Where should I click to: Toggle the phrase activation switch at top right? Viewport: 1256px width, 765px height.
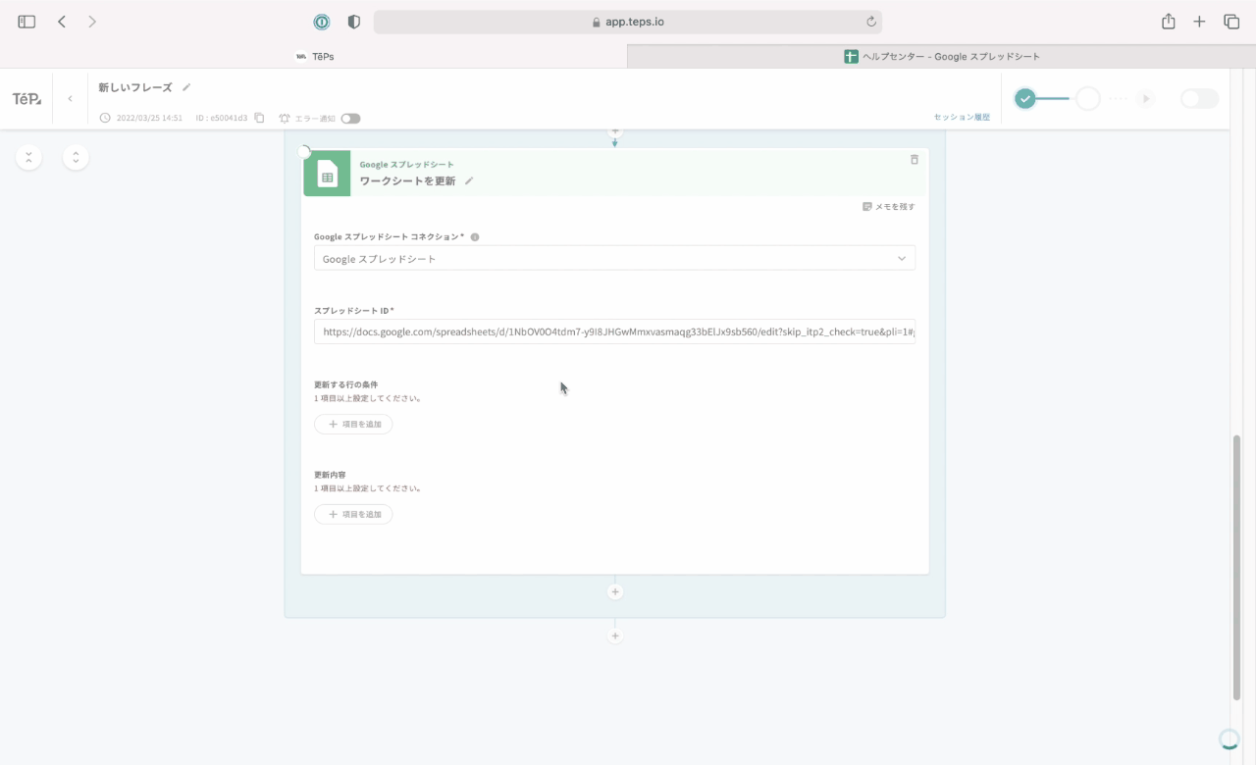pos(1198,98)
